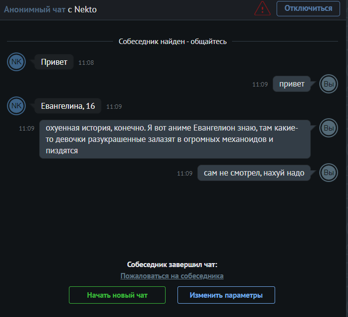Click the Собеседник завершил чат notice

[172, 265]
